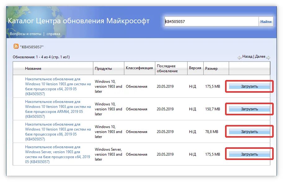Screen dimensions: 283x182
Task: Click the 20.05.2019 date in the ARM64 row
Action: click(165, 109)
